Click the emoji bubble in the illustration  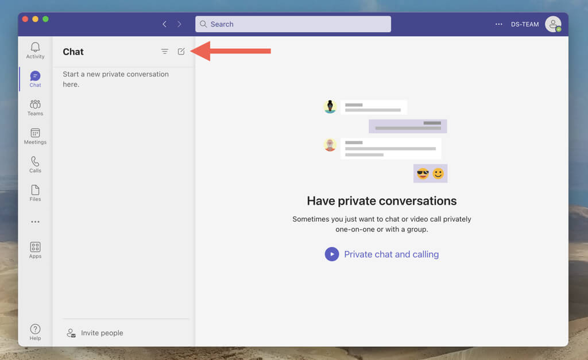[x=430, y=173]
